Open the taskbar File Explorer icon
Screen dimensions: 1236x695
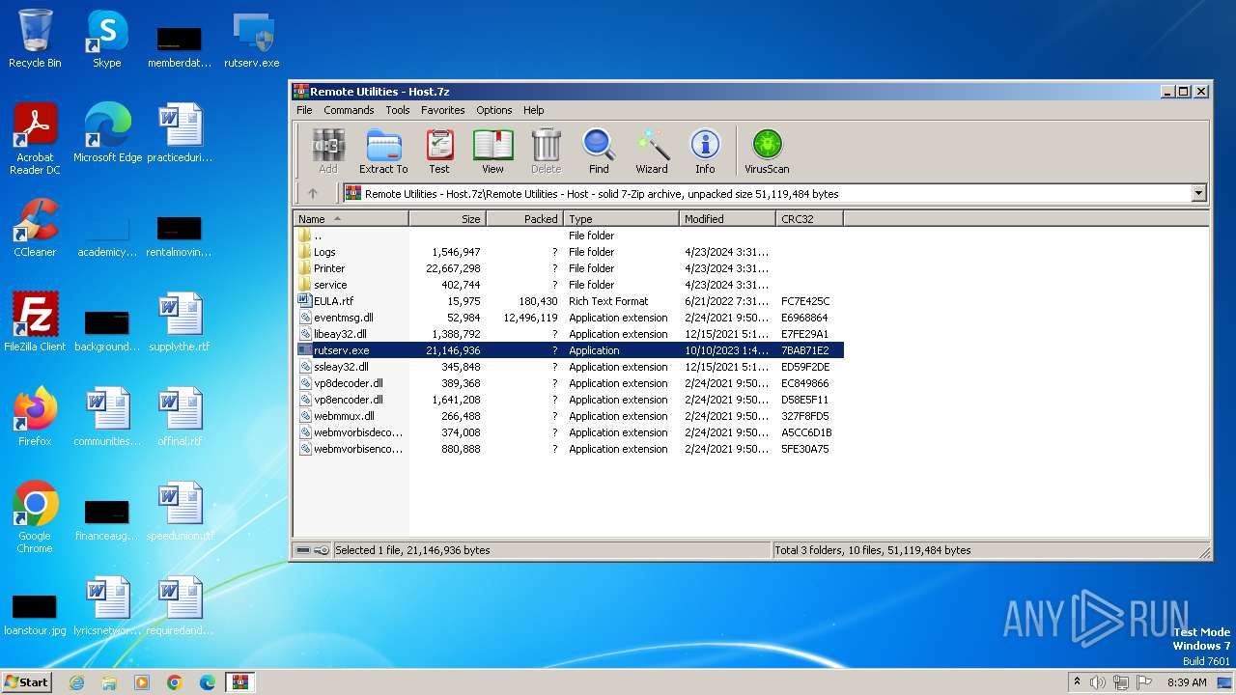[109, 682]
